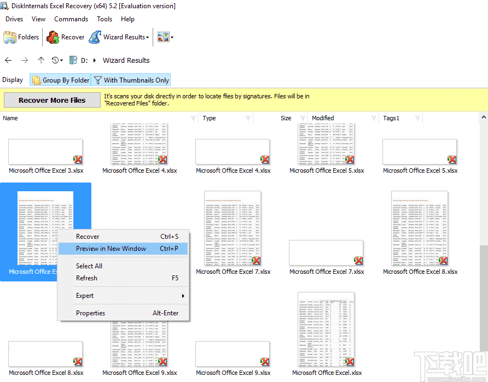Choose Refresh in the context menu
Image resolution: width=488 pixels, height=382 pixels.
(123, 278)
